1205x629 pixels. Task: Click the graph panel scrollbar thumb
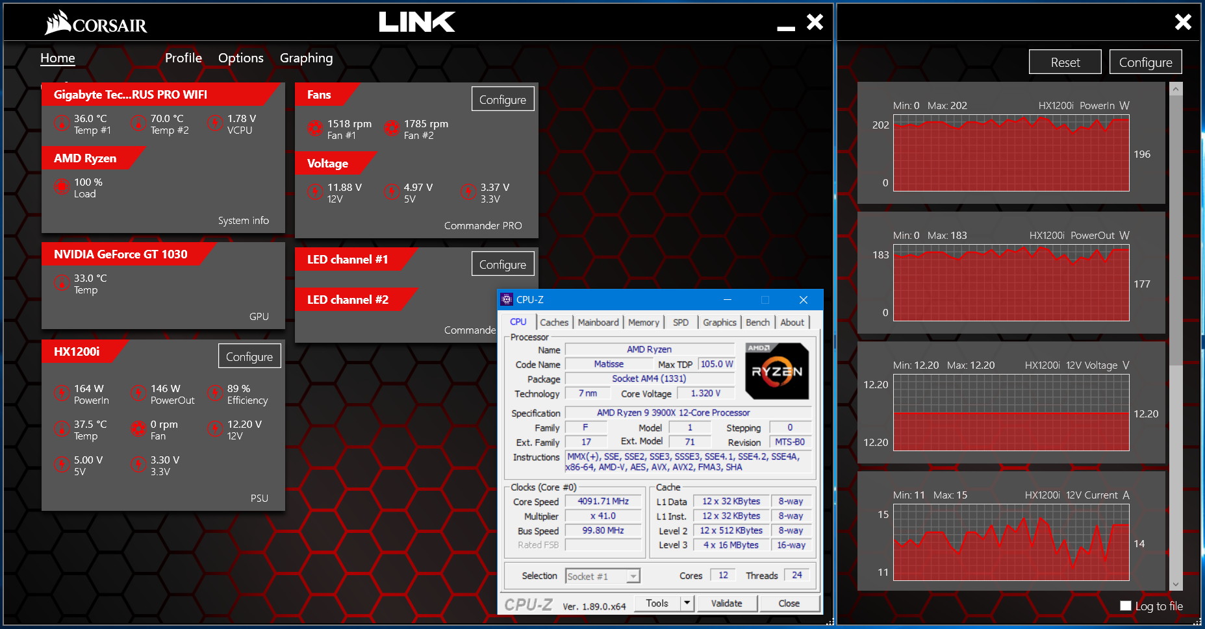[x=1176, y=230]
